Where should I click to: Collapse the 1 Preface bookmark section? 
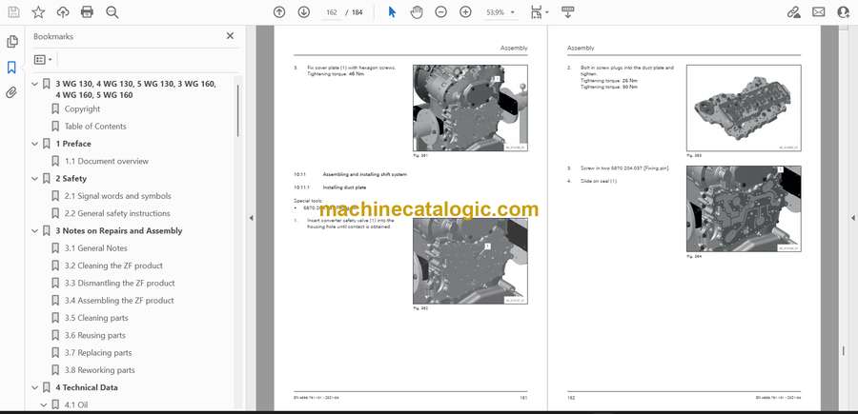(35, 144)
